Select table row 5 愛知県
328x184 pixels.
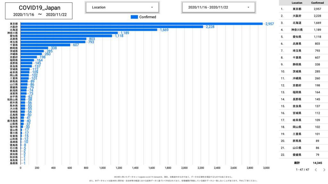click(303, 37)
